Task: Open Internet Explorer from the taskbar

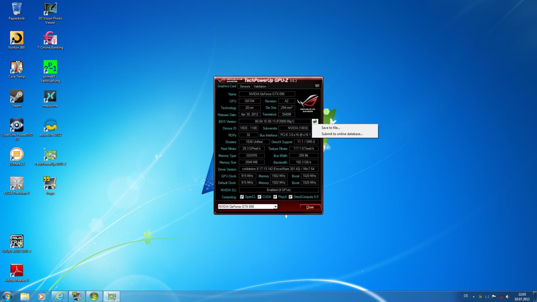Action: pos(59,296)
